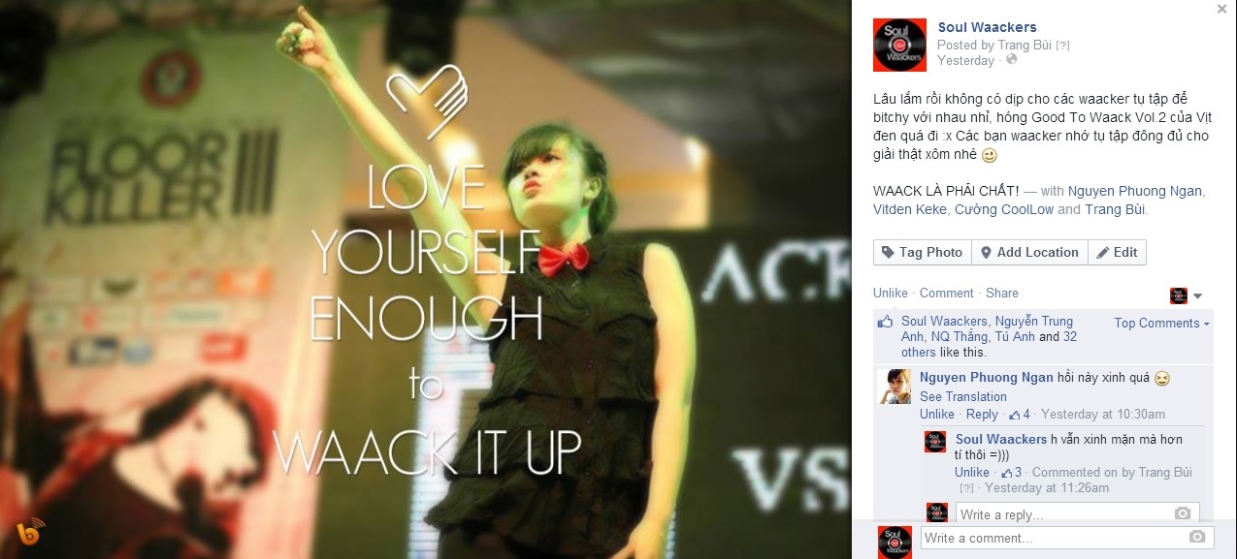The image size is (1237, 559).
Task: Open Nguyen Phuong Ngan's avatar thumbnail
Action: tap(895, 387)
